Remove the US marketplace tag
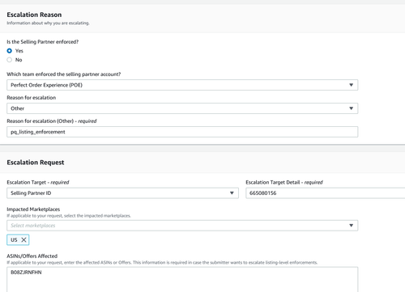The height and width of the screenshot is (292, 405). pos(23,240)
